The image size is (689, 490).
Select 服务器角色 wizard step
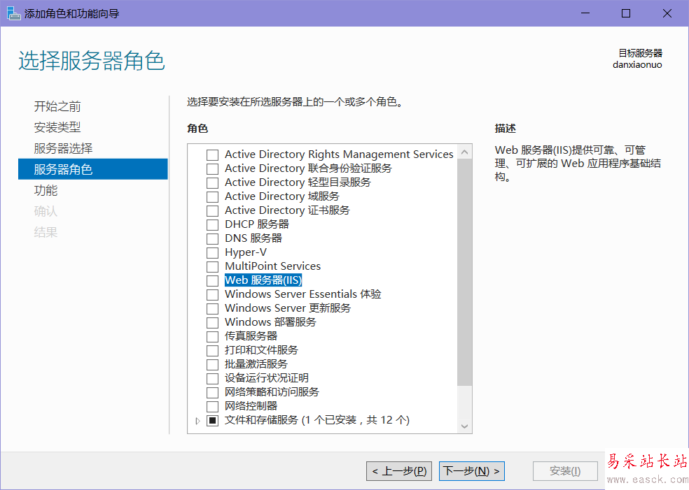tap(92, 169)
